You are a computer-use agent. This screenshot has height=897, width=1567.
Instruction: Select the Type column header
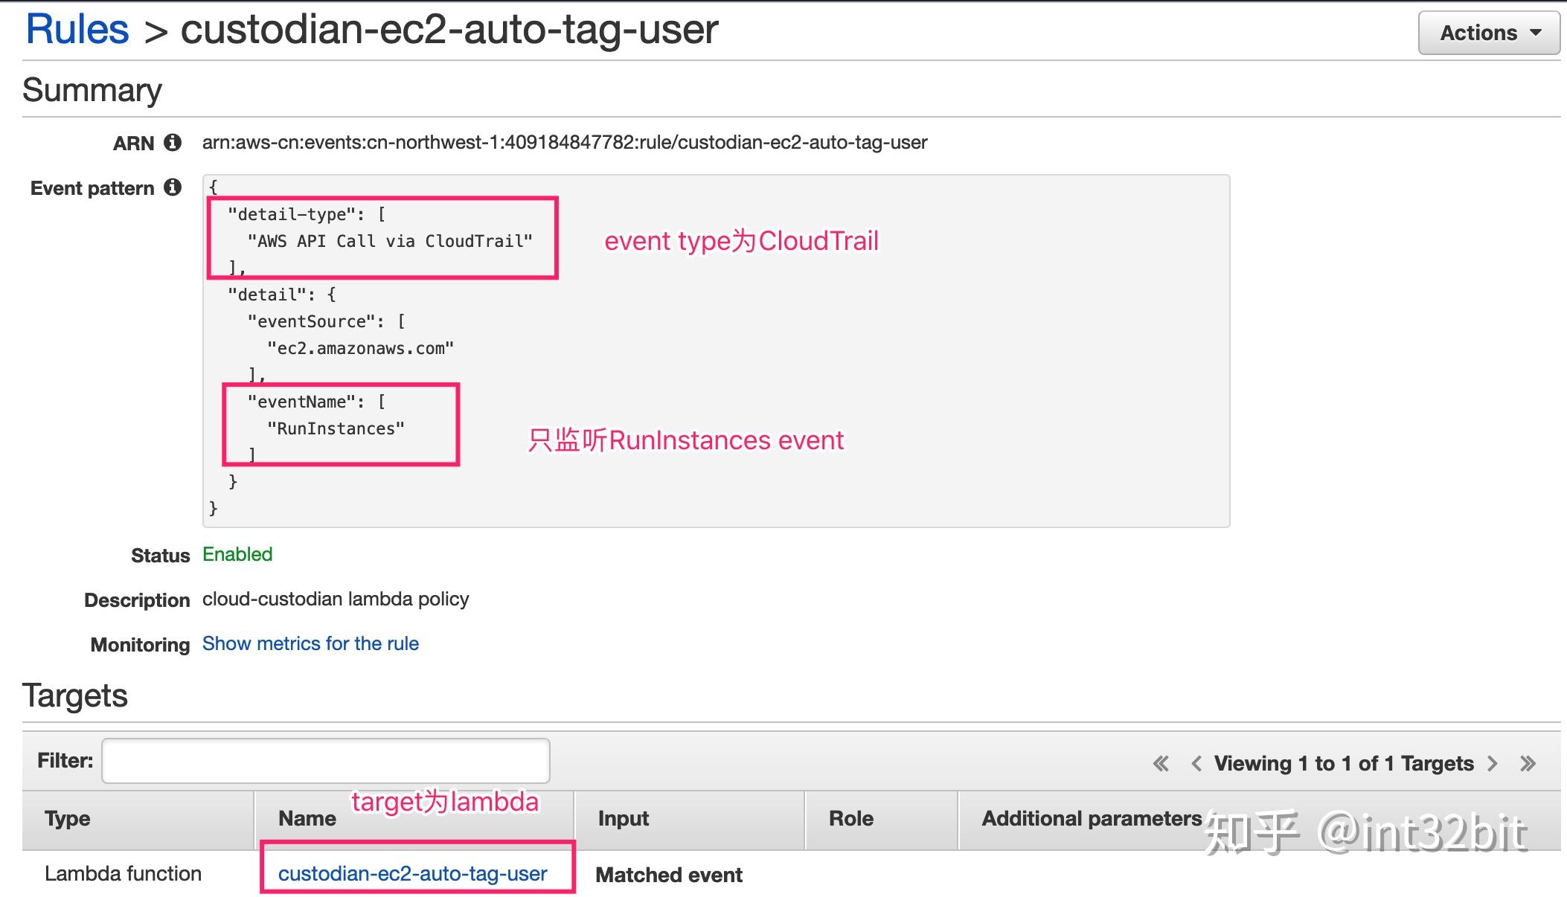[x=68, y=818]
